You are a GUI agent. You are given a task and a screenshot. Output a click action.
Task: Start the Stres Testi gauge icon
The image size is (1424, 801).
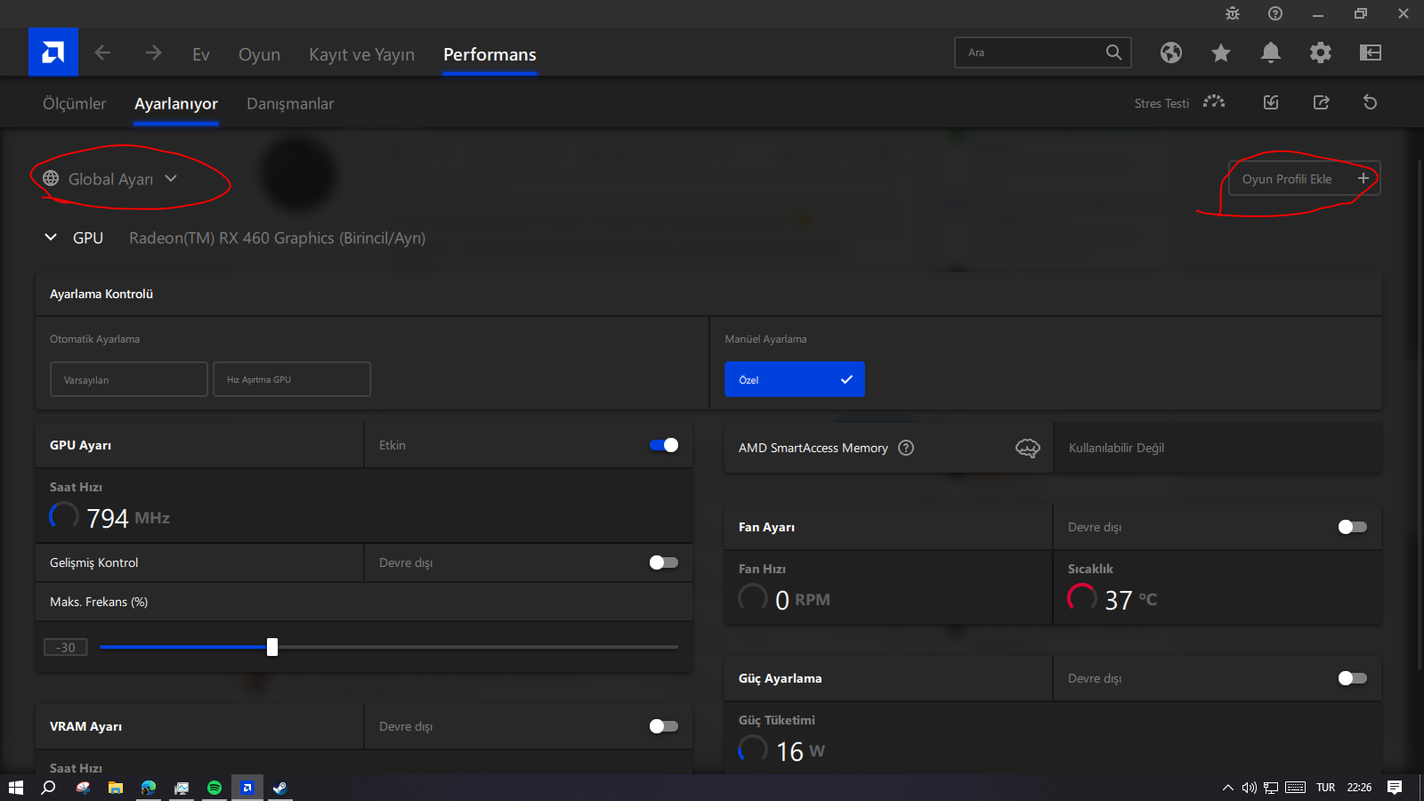point(1214,102)
